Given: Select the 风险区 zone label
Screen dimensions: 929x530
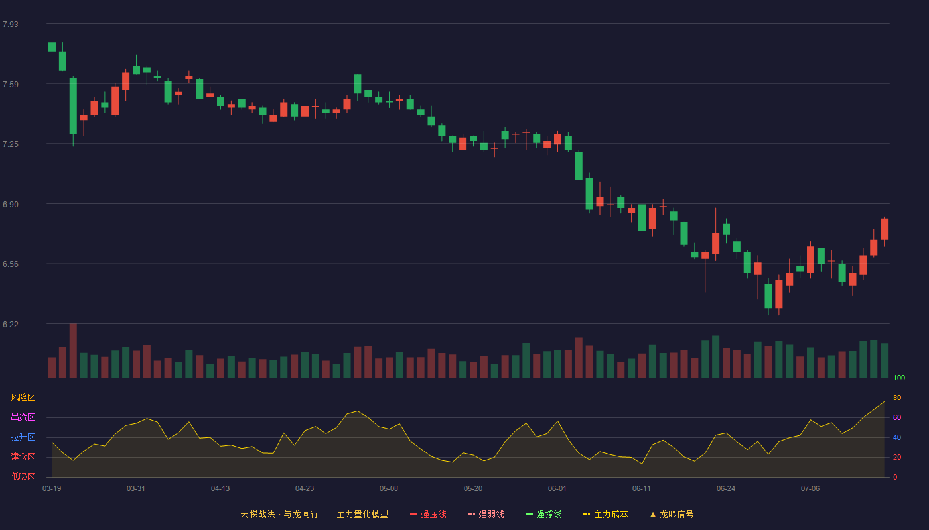Looking at the screenshot, I should [23, 397].
